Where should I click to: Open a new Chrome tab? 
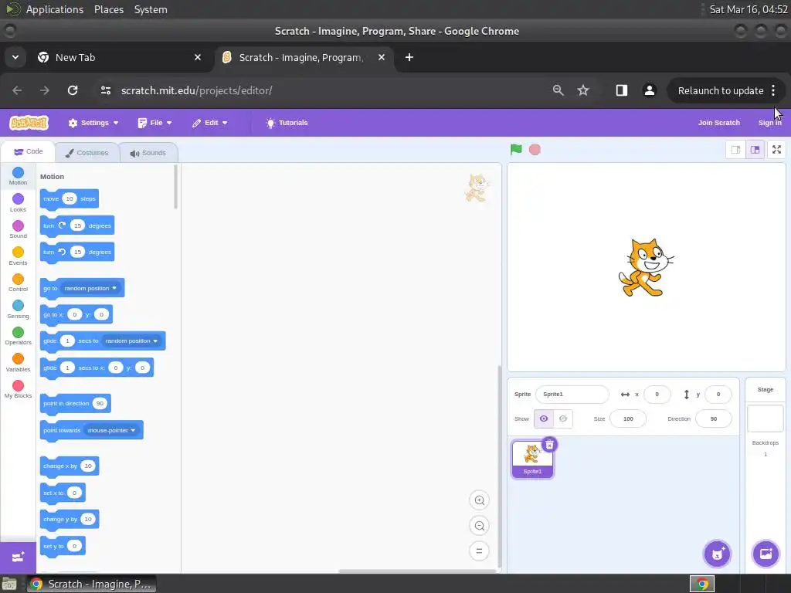tap(409, 57)
